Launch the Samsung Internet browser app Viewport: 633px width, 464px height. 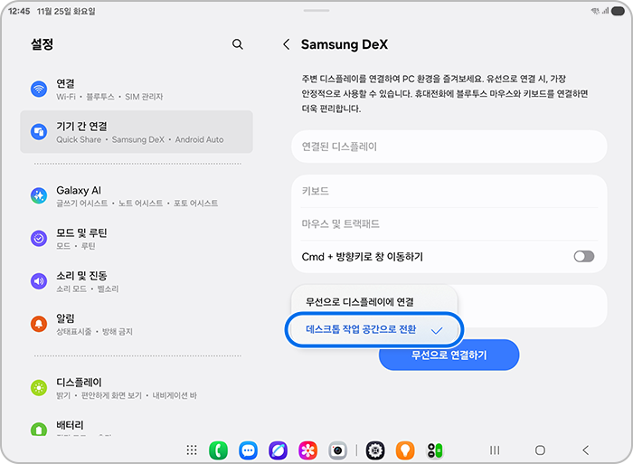[279, 450]
